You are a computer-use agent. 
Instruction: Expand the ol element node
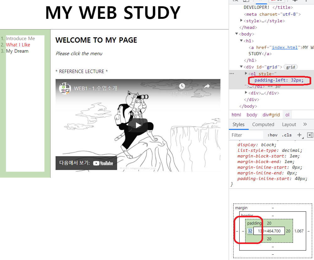click(246, 73)
